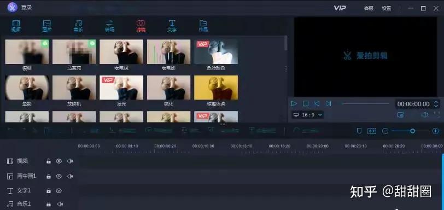Screen dimensions: 444x210
Task: Click the 登录 login link
Action: click(26, 8)
